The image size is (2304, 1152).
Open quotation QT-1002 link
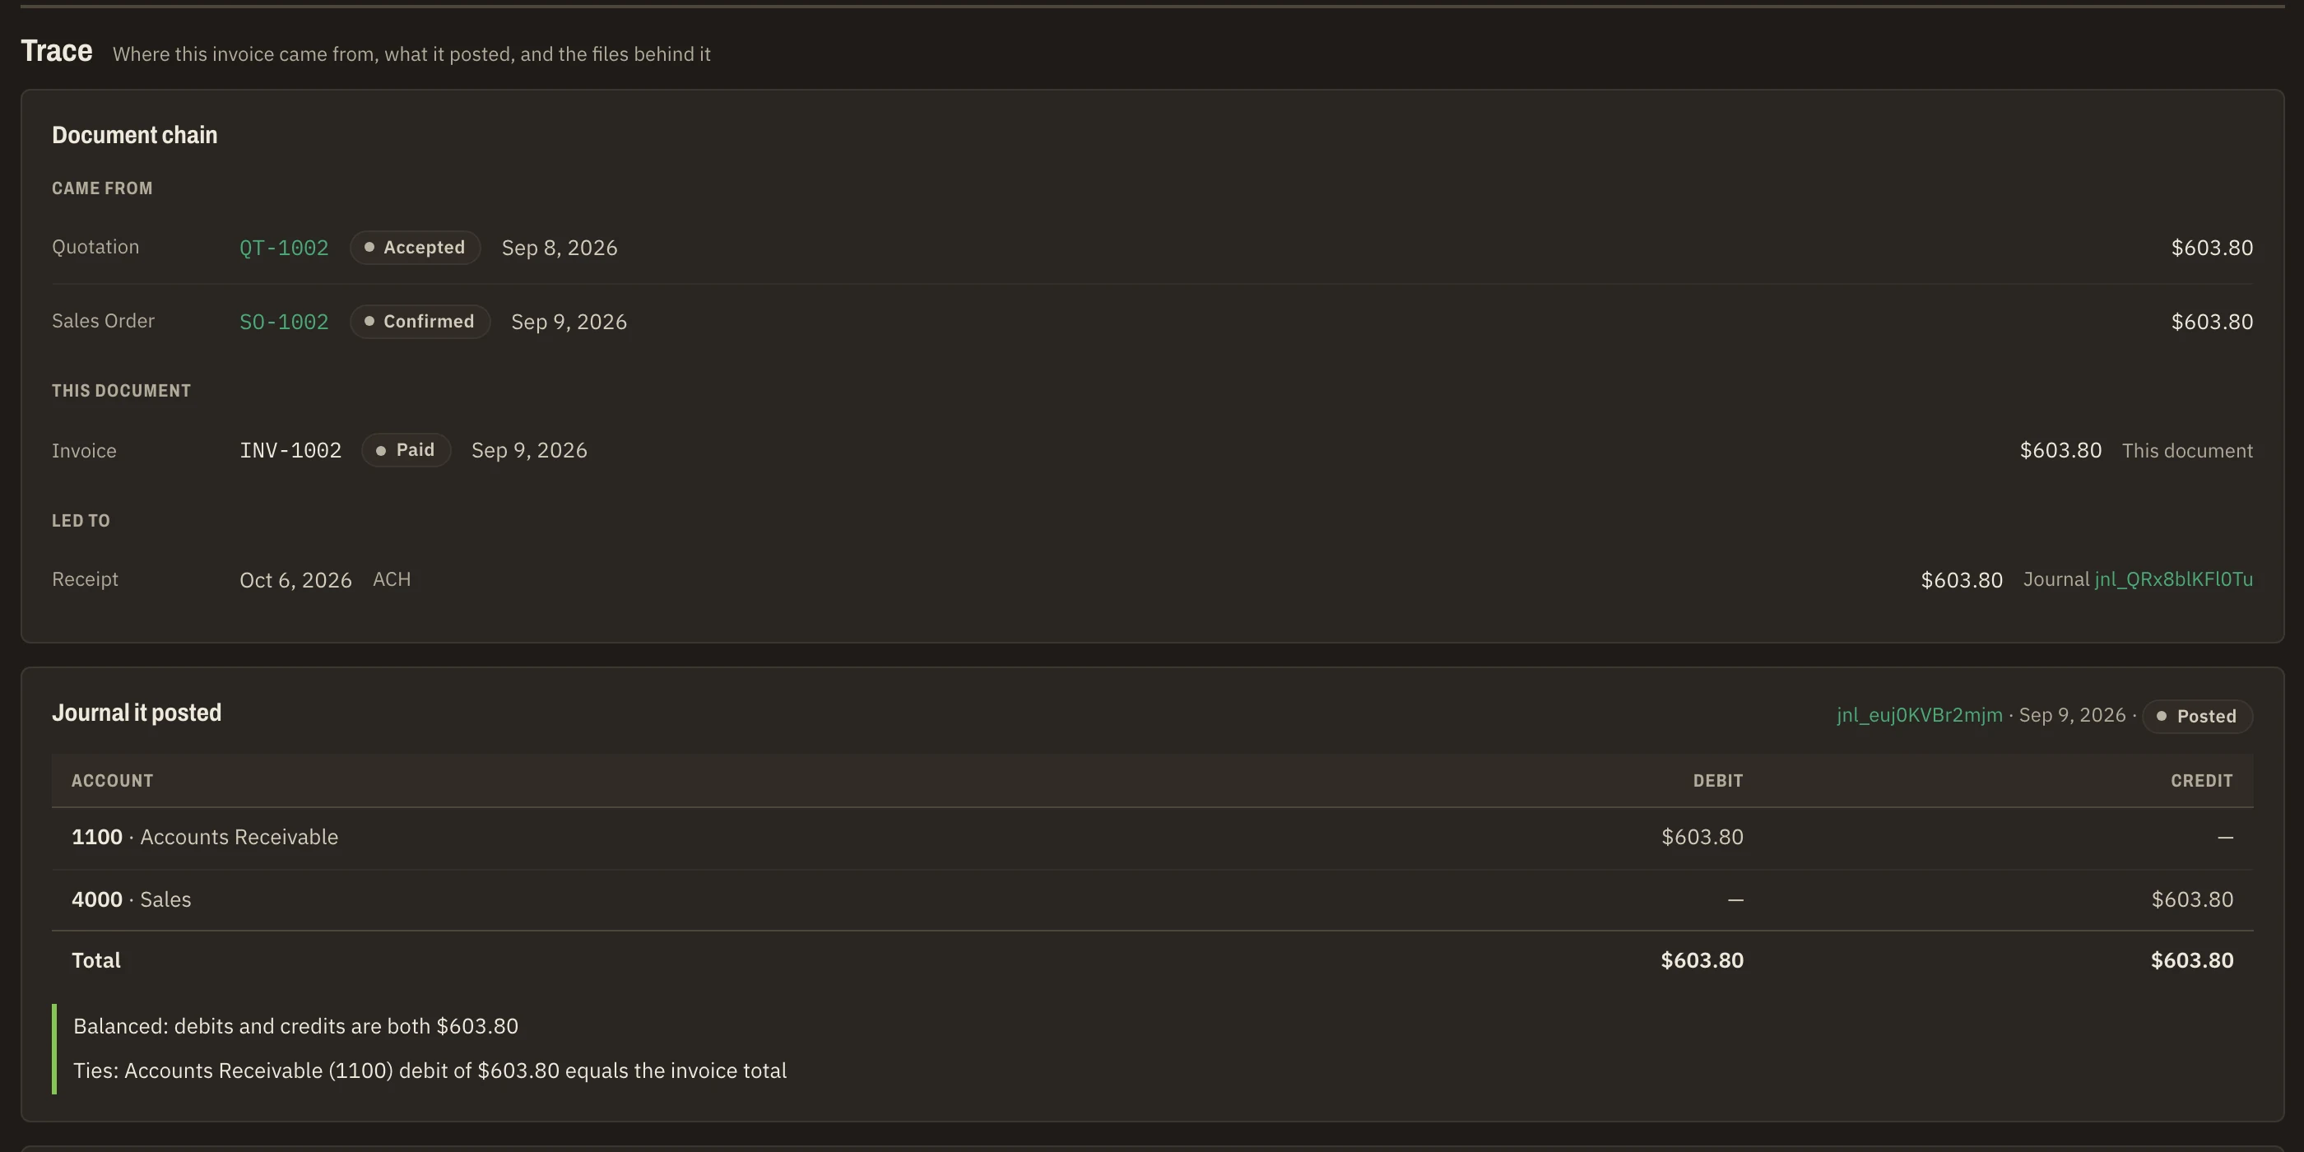click(x=284, y=248)
